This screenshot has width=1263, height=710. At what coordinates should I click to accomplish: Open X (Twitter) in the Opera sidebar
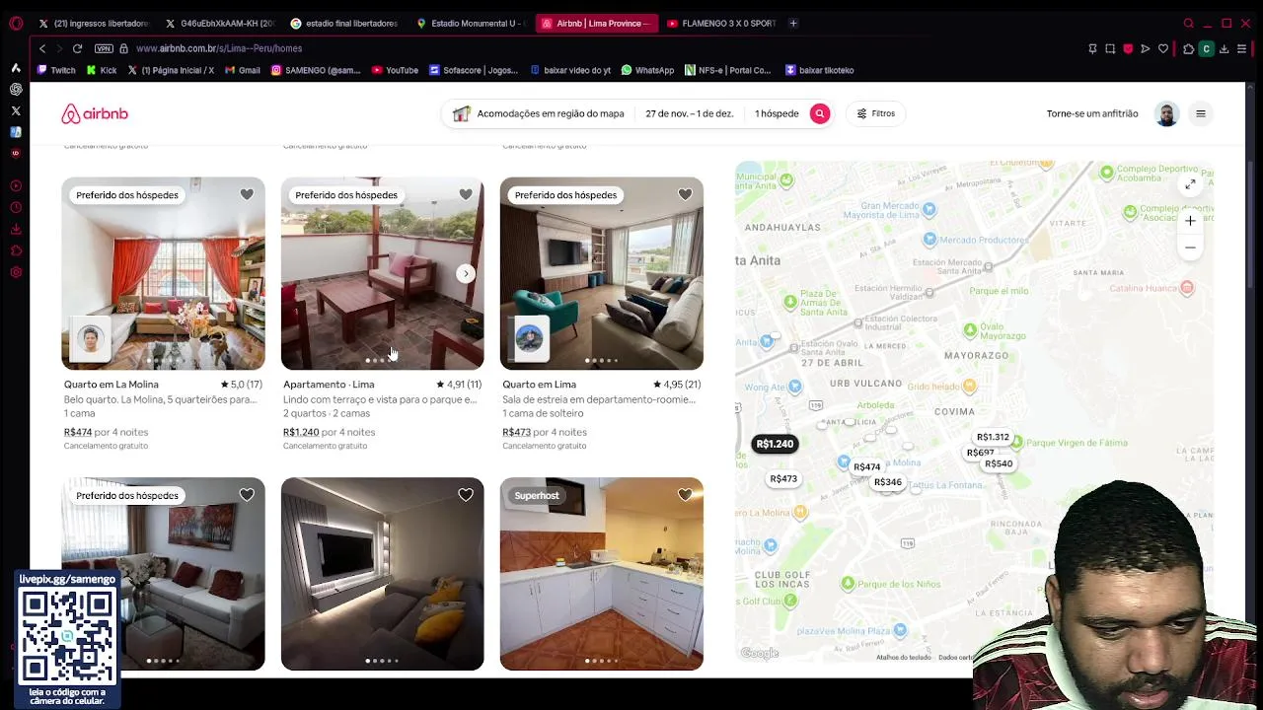point(16,110)
